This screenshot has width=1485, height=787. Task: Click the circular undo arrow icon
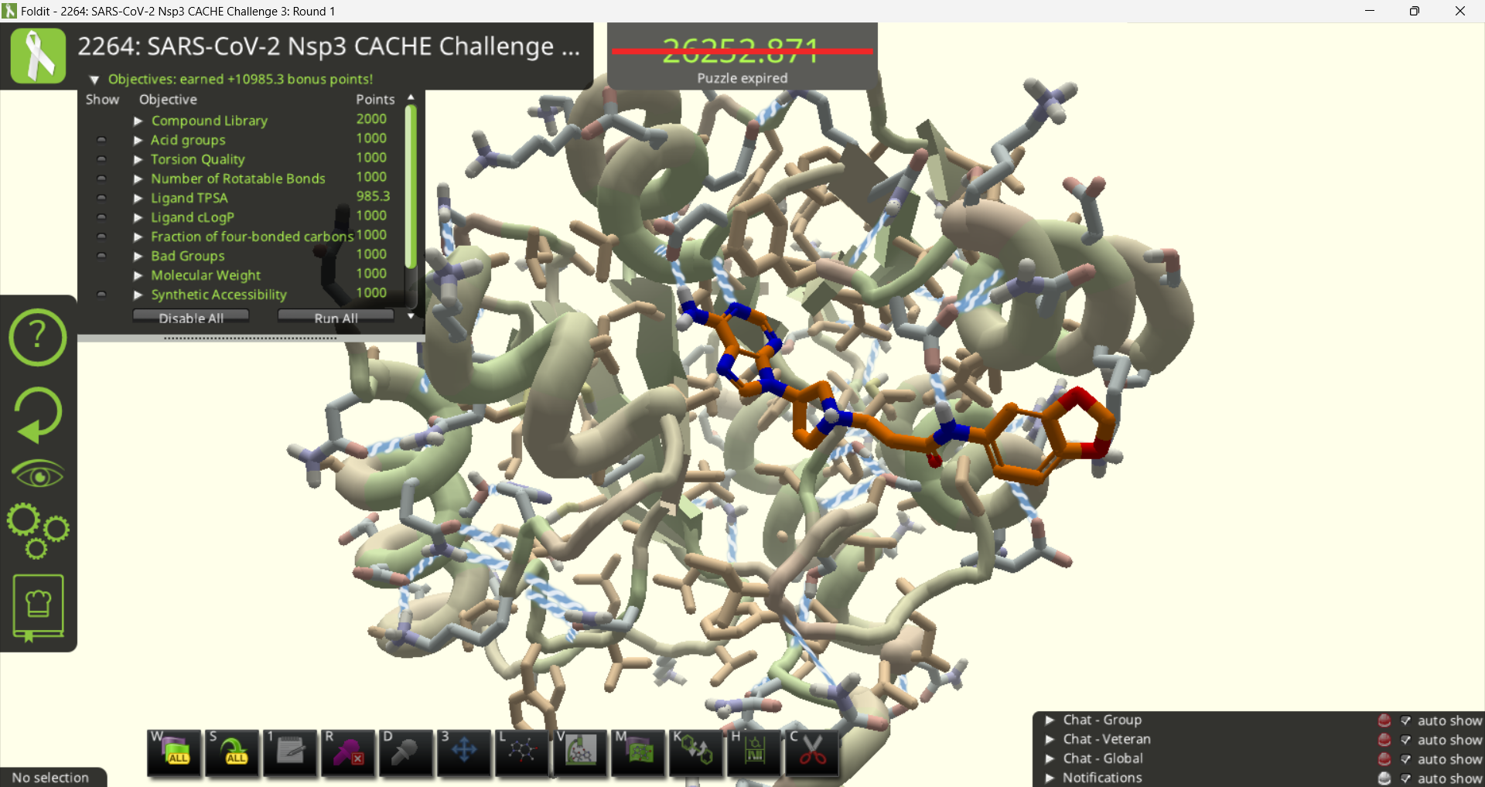coord(37,414)
